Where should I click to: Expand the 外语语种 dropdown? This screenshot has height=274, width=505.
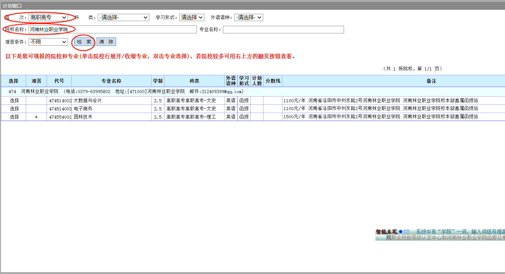coord(248,18)
